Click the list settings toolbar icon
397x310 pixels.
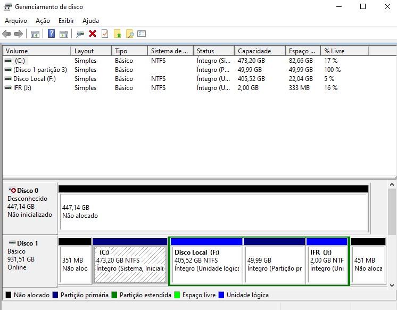(142, 34)
